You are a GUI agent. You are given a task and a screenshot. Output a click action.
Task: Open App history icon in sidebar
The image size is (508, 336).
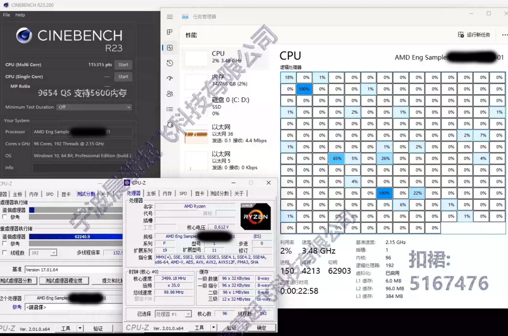point(170,63)
